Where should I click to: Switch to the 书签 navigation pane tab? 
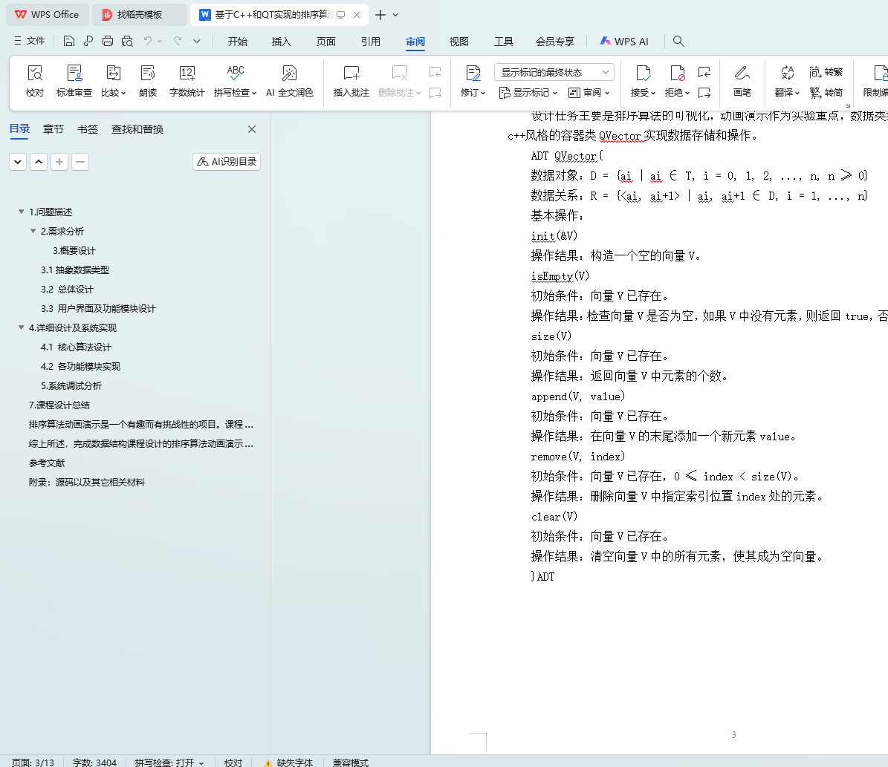click(88, 129)
